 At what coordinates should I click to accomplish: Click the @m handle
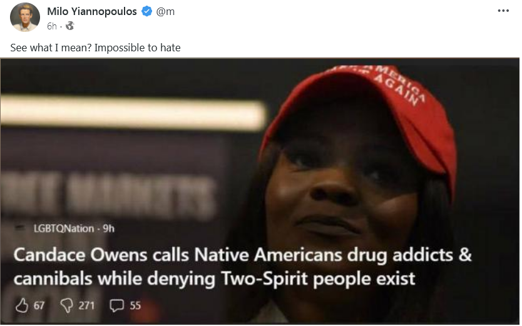click(165, 11)
